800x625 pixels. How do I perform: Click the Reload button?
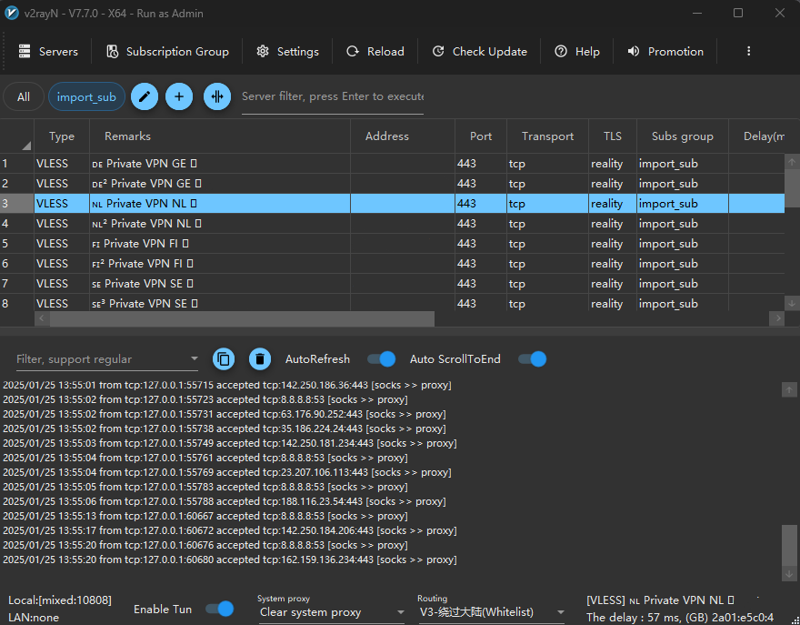(375, 52)
